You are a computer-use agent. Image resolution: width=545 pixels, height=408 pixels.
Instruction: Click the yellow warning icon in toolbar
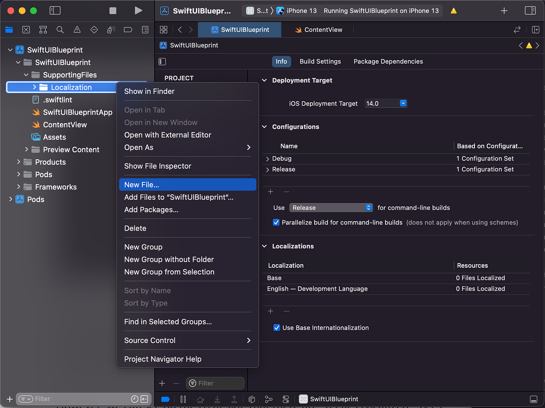pos(454,11)
